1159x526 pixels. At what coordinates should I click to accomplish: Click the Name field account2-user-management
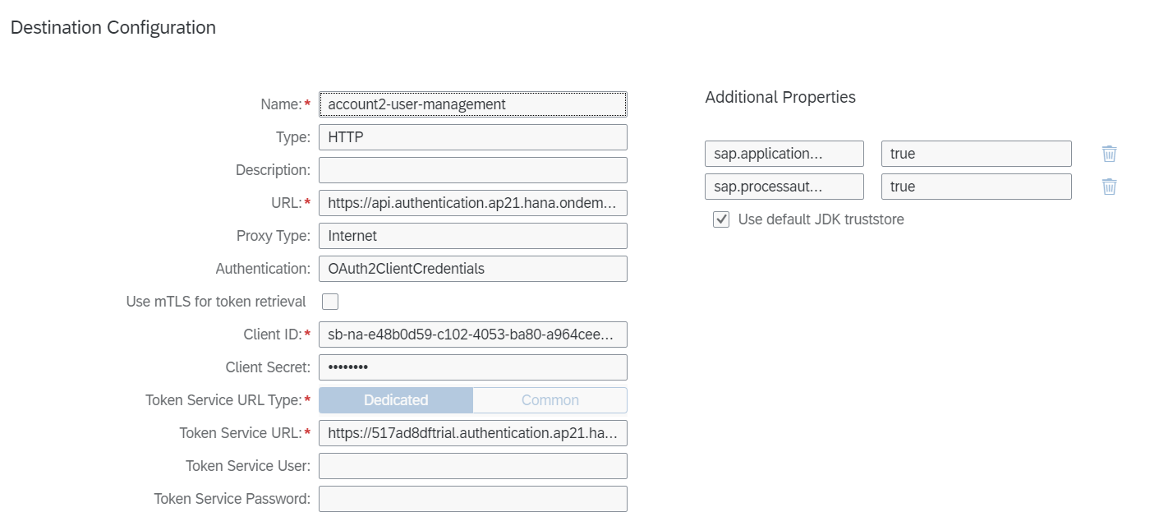pyautogui.click(x=472, y=104)
